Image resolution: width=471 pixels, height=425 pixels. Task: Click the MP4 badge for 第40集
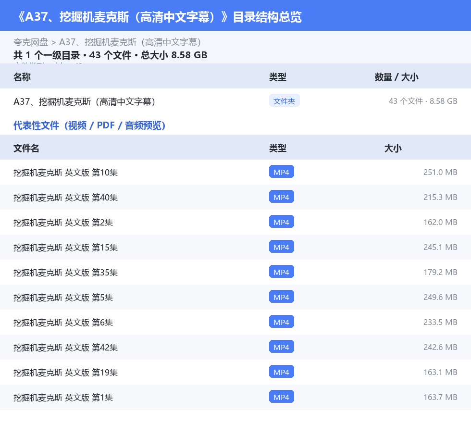[x=282, y=197]
